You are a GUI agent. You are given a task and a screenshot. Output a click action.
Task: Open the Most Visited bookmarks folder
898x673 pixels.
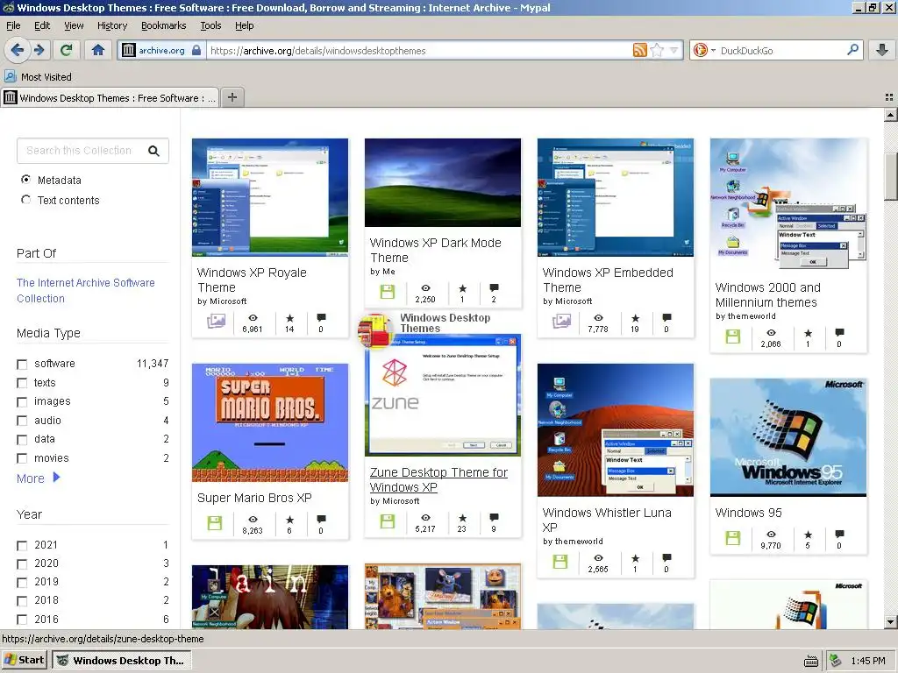pos(38,77)
